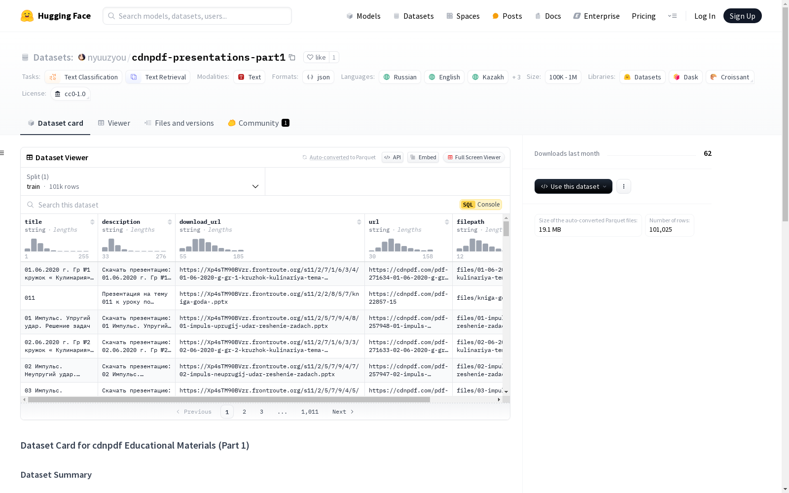Click the API button
Screen dimensions: 789x493
pyautogui.click(x=393, y=157)
